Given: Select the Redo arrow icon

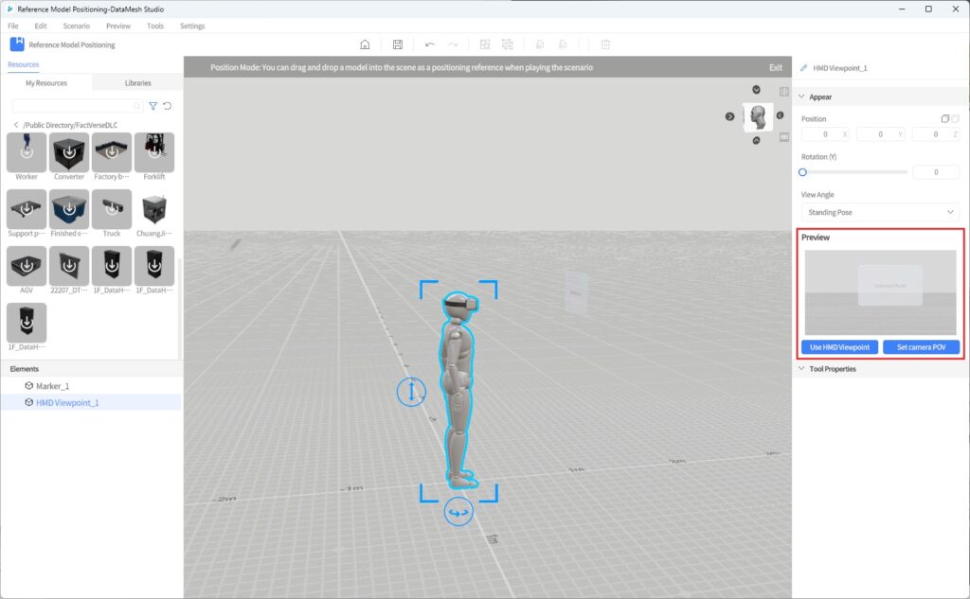Looking at the screenshot, I should tap(454, 44).
